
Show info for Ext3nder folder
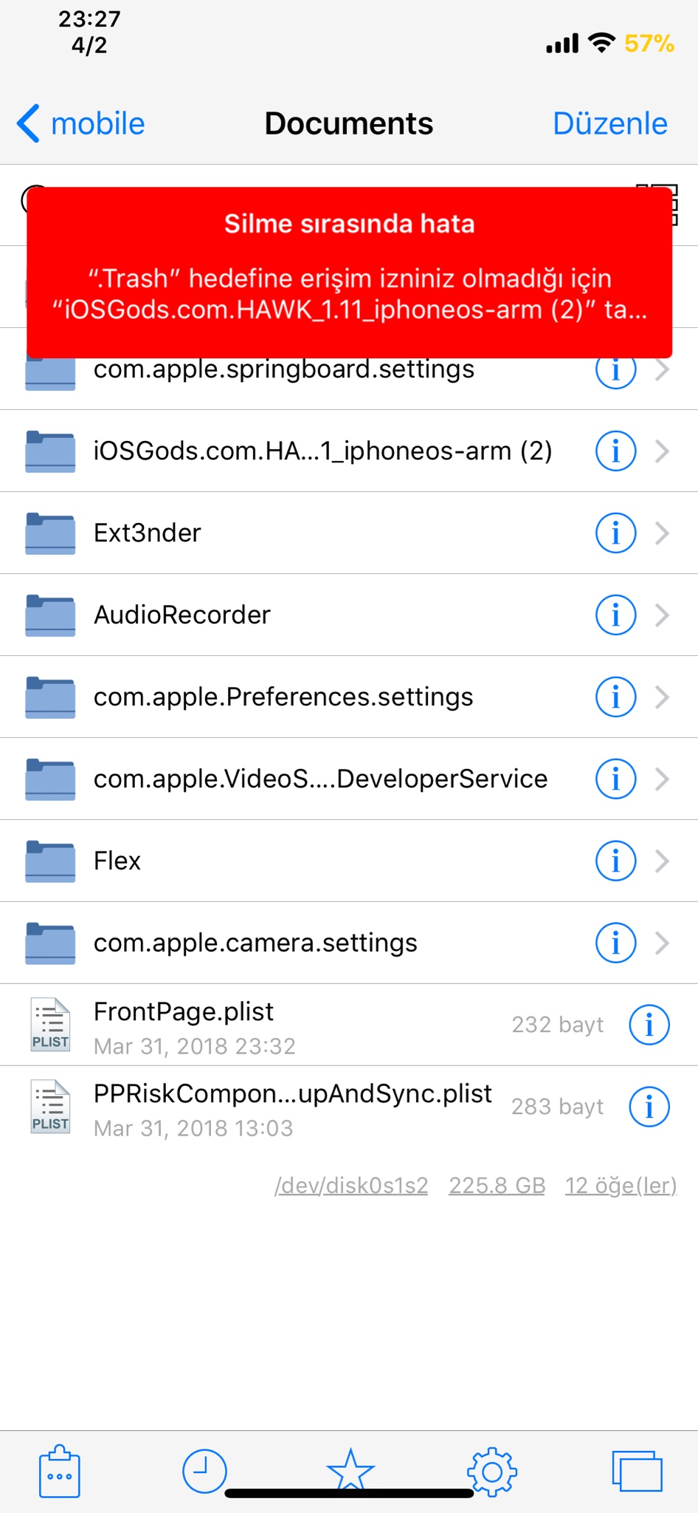coord(615,533)
